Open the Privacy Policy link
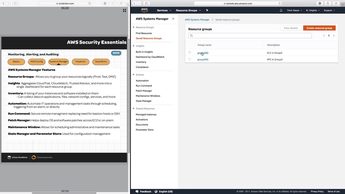This screenshot has height=194, width=345. click(317, 192)
